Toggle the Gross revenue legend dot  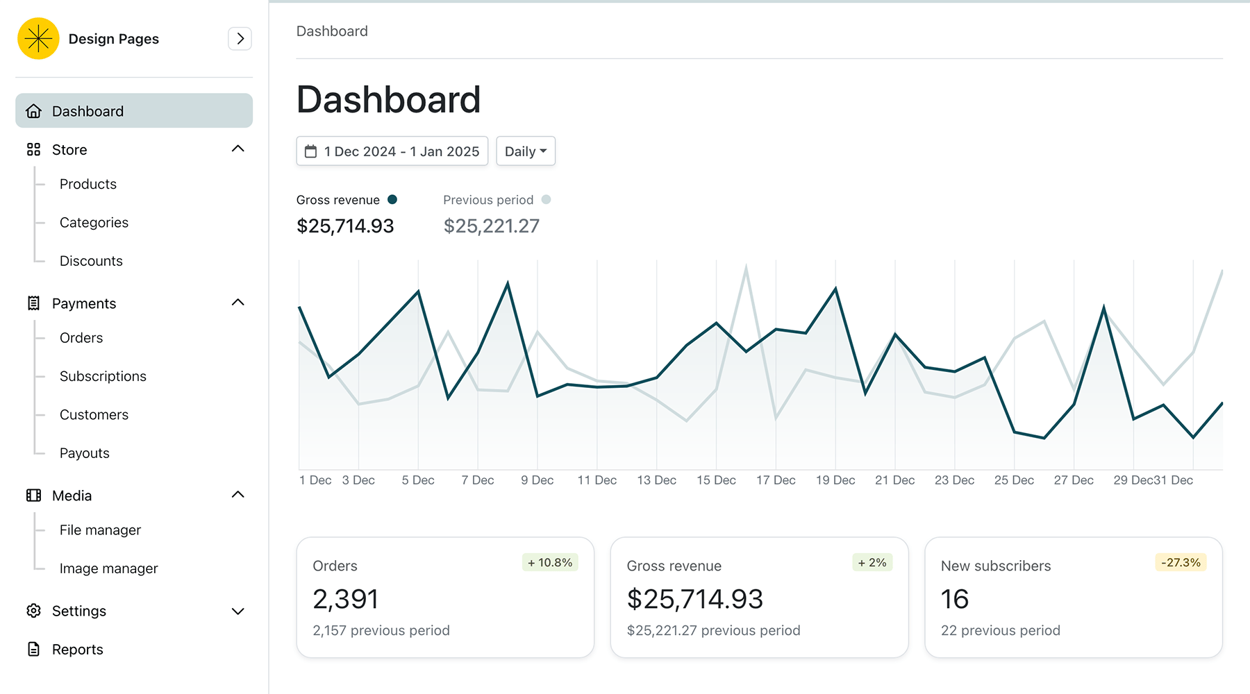[393, 199]
